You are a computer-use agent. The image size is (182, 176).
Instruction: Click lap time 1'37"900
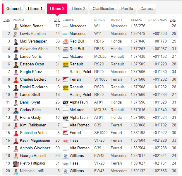(138, 118)
